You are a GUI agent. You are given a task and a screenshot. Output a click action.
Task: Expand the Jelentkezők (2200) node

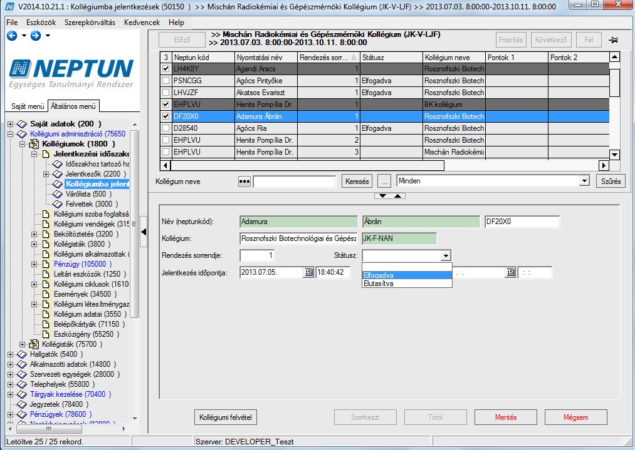(46, 174)
